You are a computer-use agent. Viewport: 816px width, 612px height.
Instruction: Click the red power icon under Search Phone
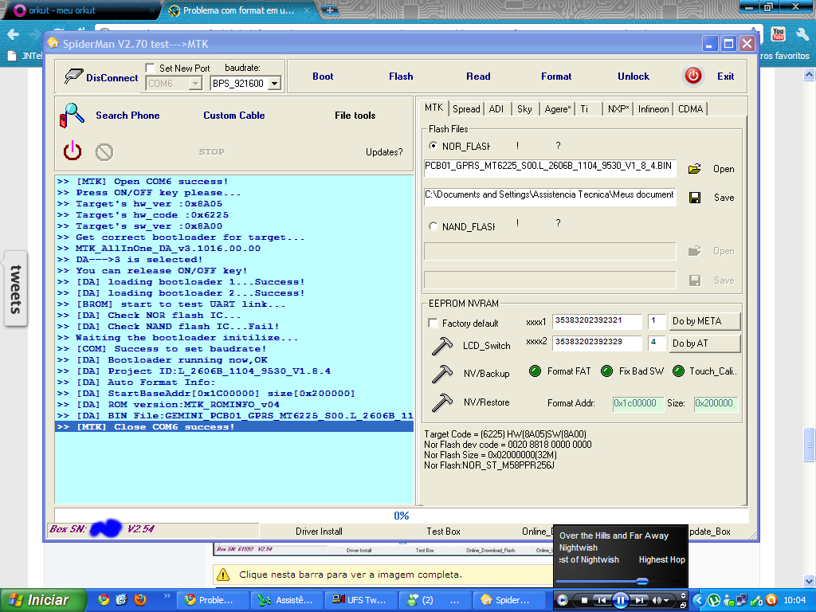73,151
